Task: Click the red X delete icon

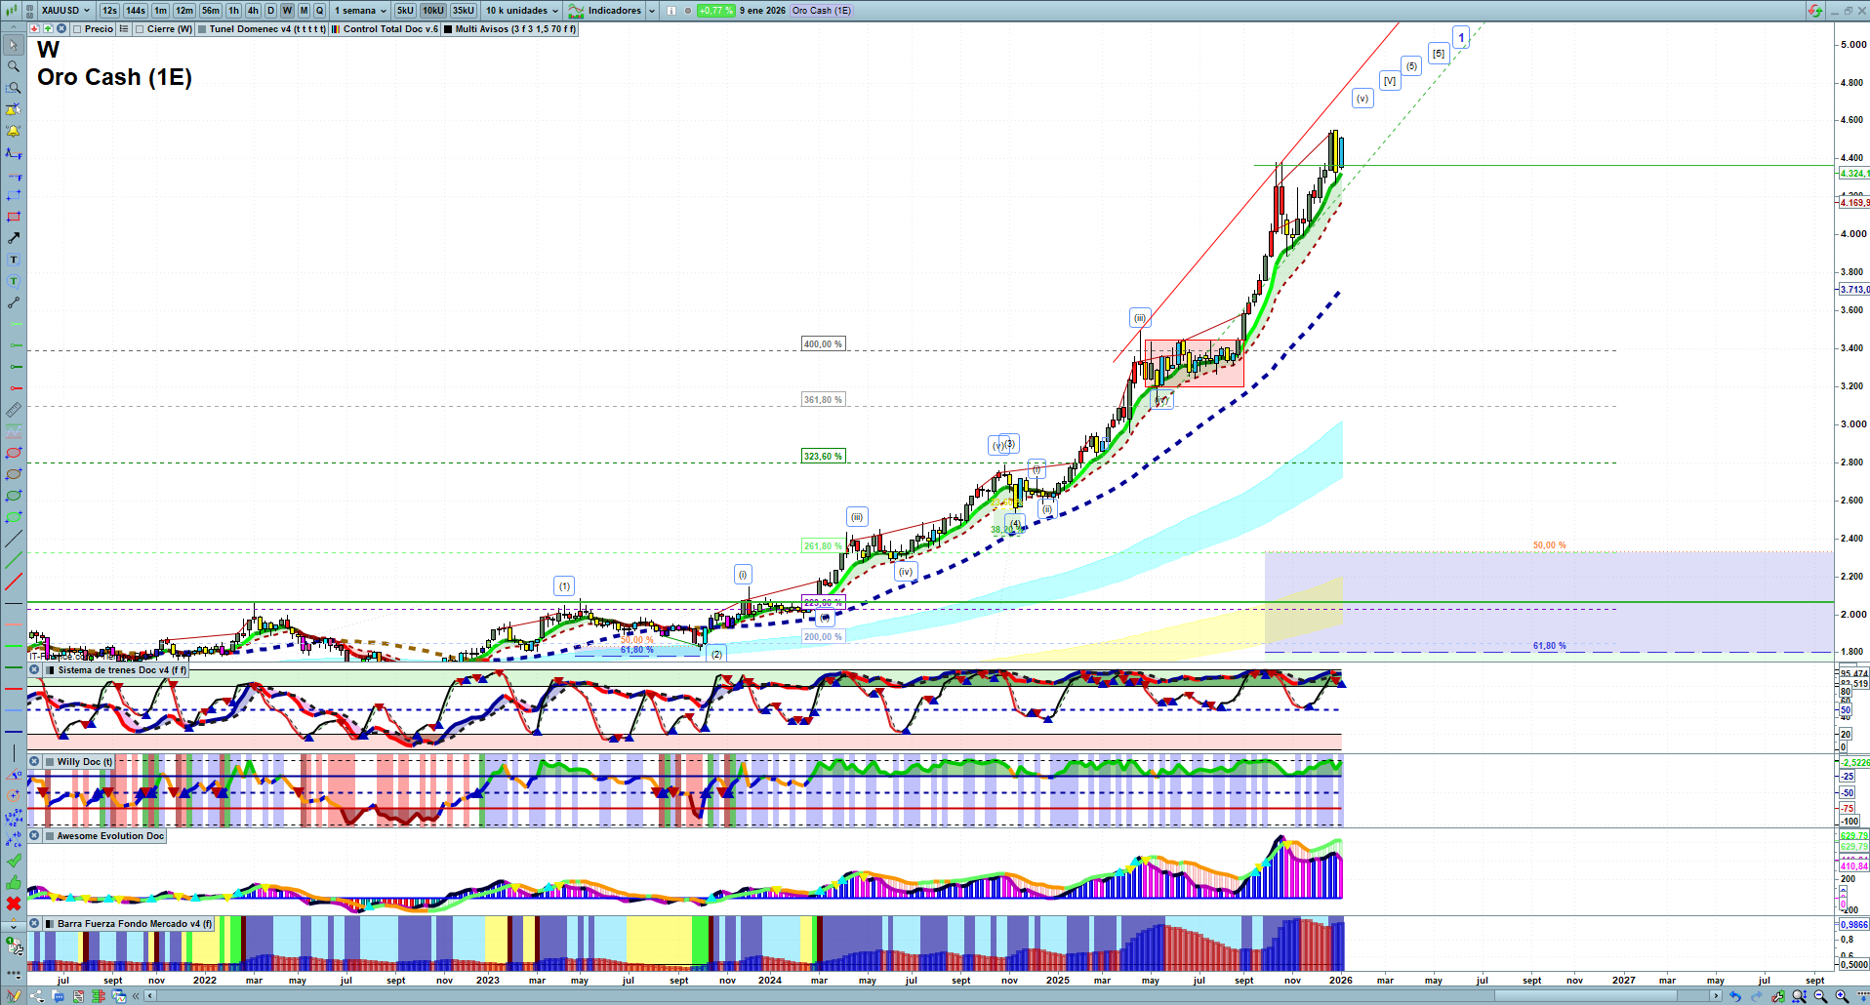Action: pos(14,904)
